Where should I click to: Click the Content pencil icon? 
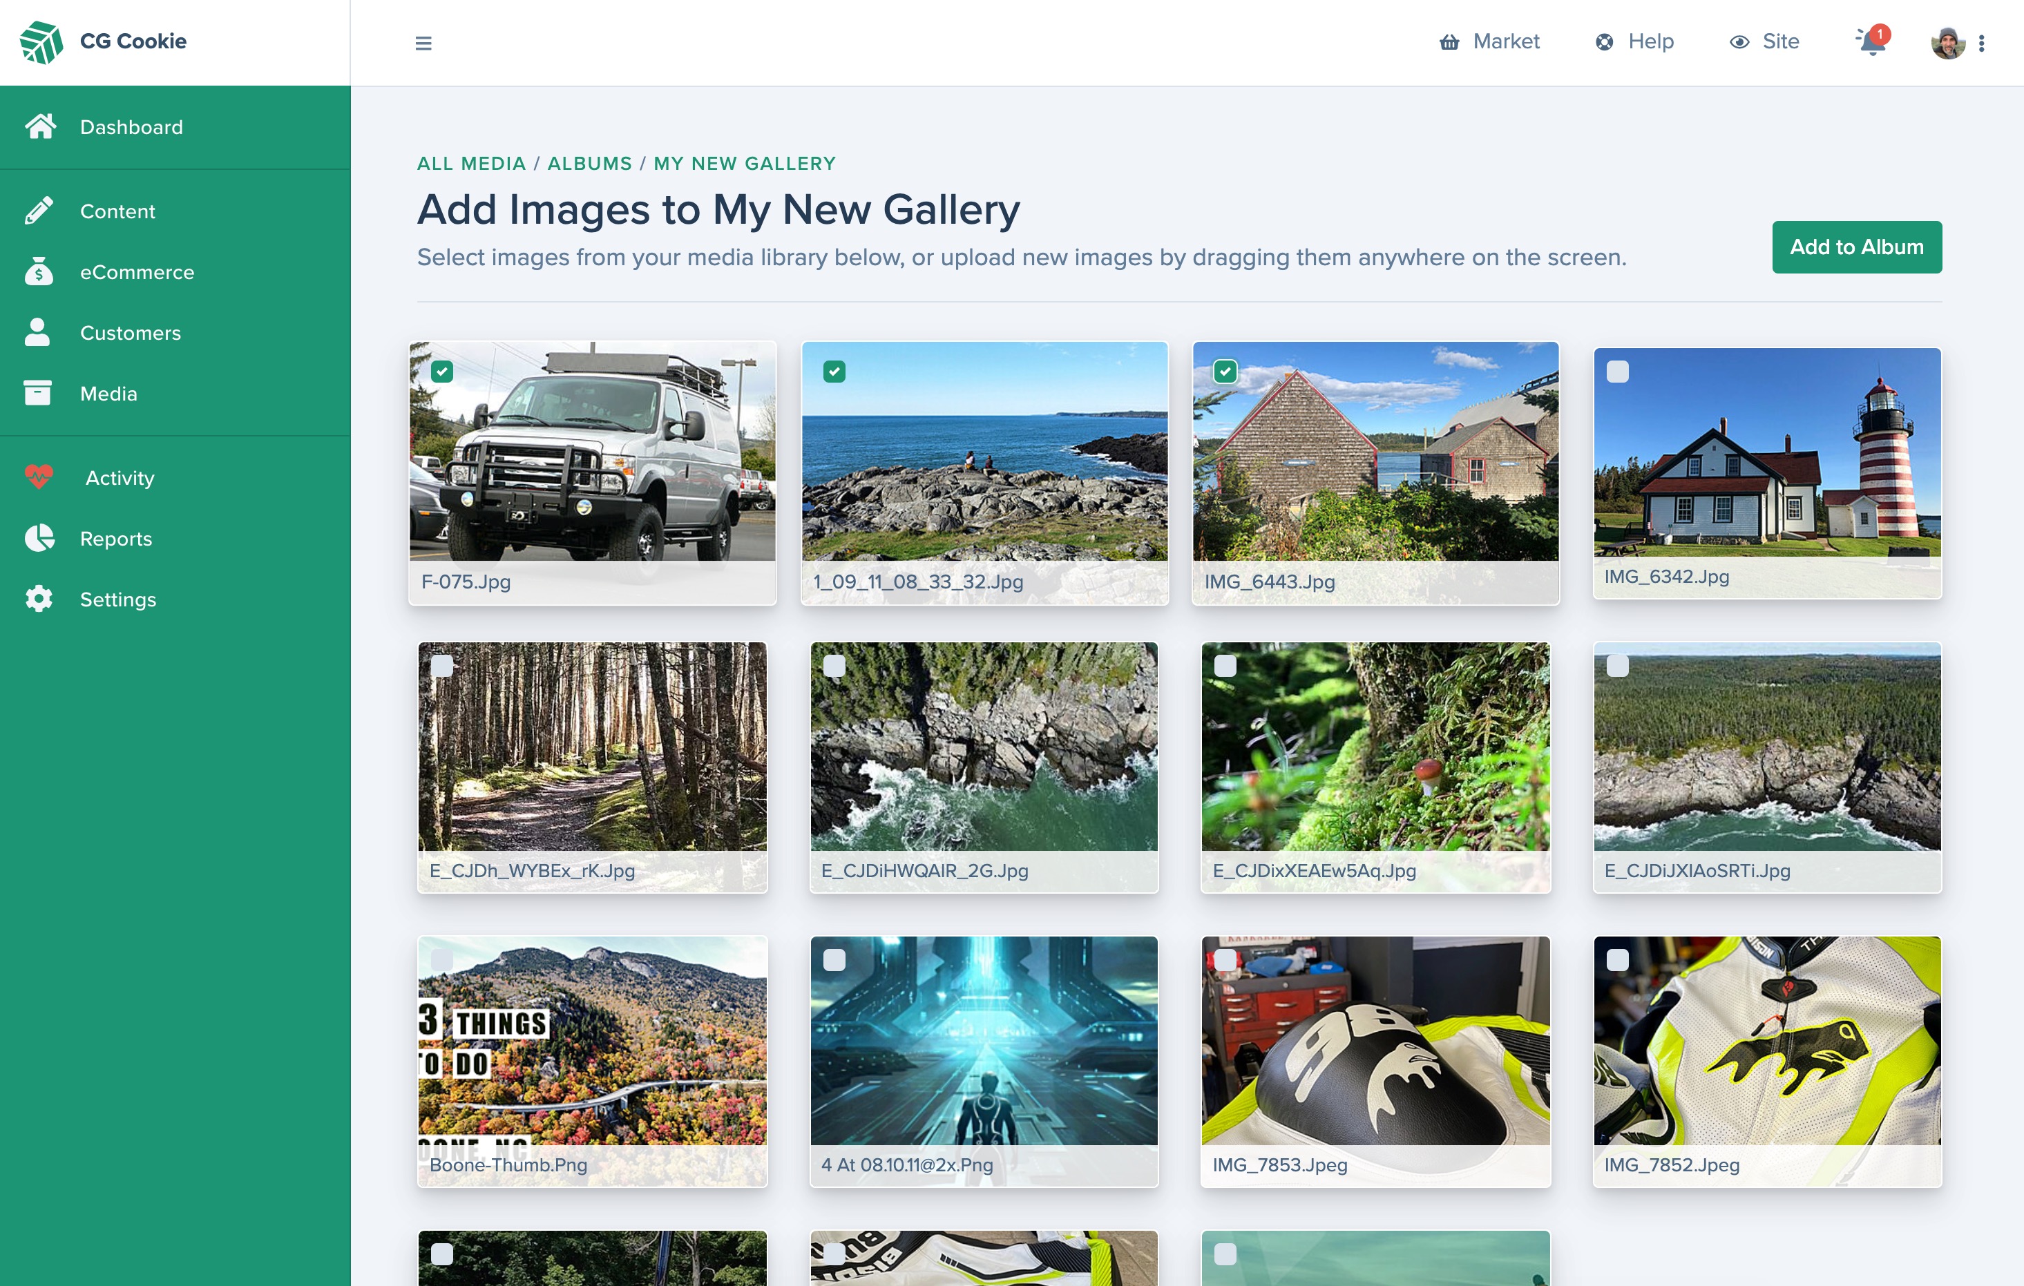pos(39,211)
